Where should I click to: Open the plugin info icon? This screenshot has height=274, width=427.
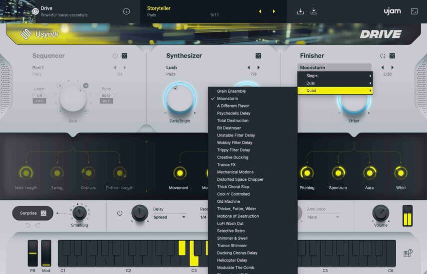tap(126, 11)
